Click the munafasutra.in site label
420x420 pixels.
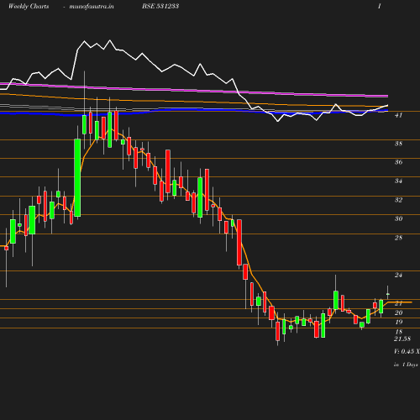92,7
